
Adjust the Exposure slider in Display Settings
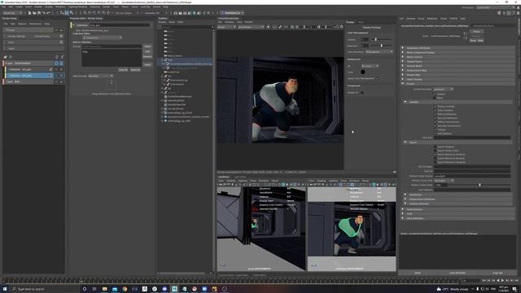click(x=382, y=46)
